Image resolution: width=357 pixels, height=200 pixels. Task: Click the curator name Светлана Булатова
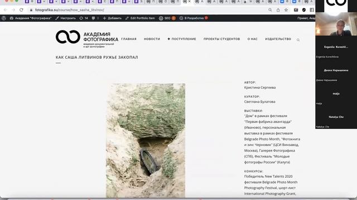[260, 102]
